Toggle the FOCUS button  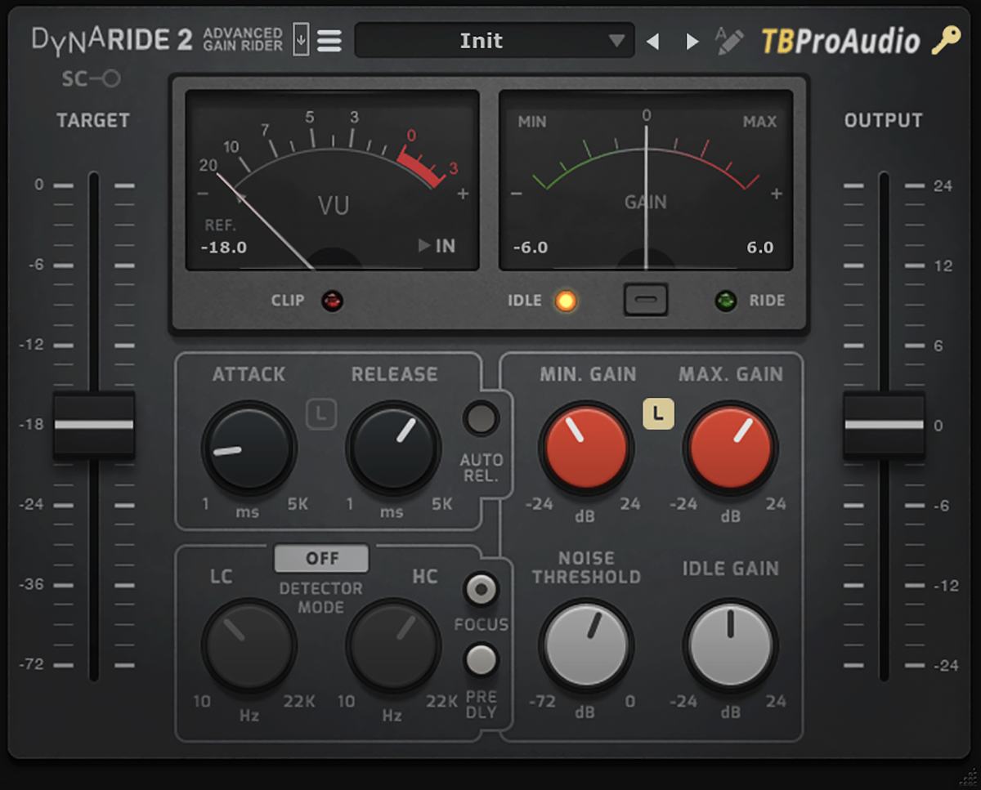click(x=481, y=589)
